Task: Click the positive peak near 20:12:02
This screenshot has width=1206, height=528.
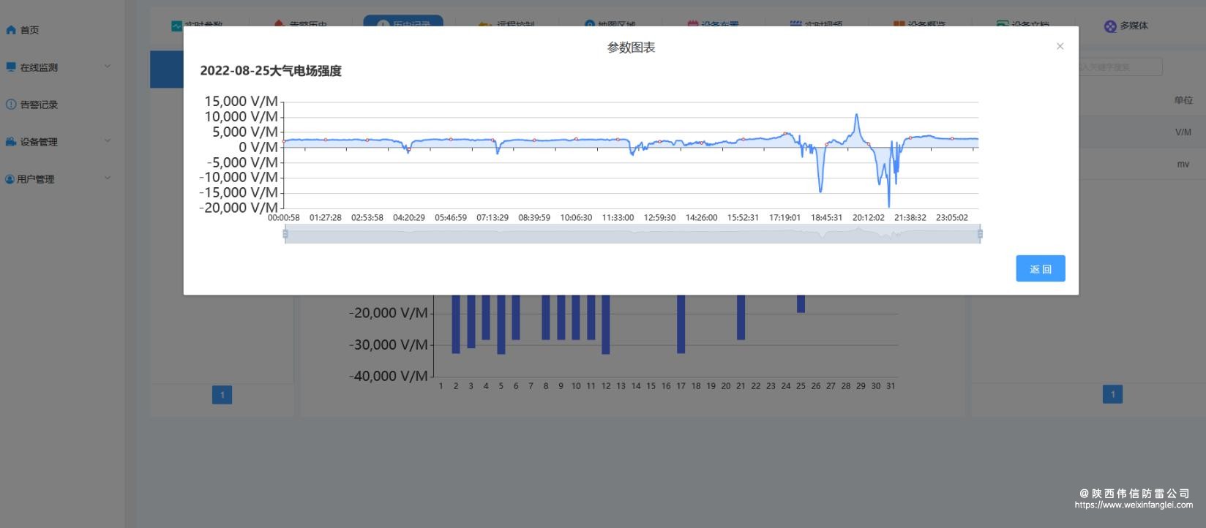Action: point(856,115)
